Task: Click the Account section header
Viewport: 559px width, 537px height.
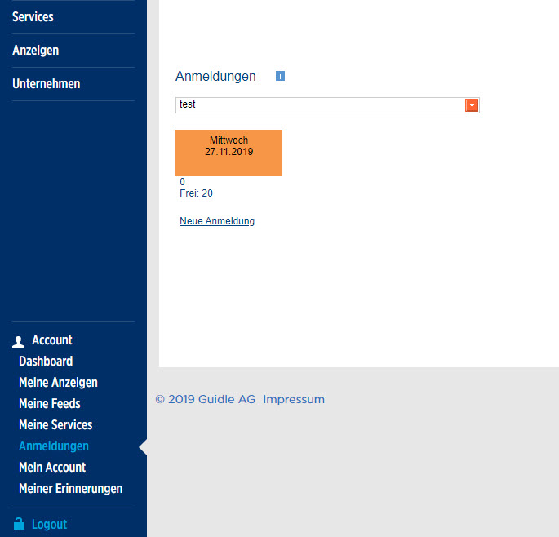Action: pos(51,340)
